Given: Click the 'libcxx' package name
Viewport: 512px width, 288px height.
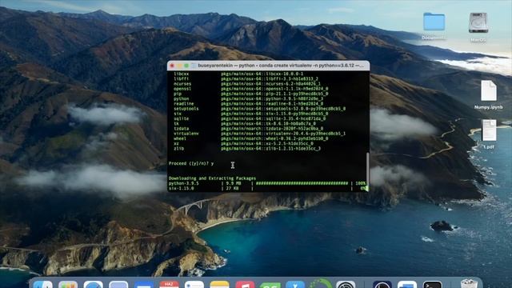Looking at the screenshot, I should pyautogui.click(x=182, y=74).
